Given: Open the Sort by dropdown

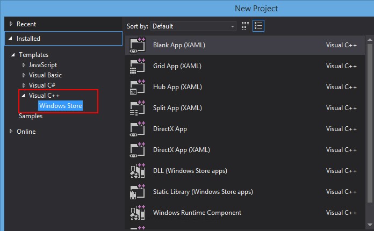Looking at the screenshot, I should 193,26.
